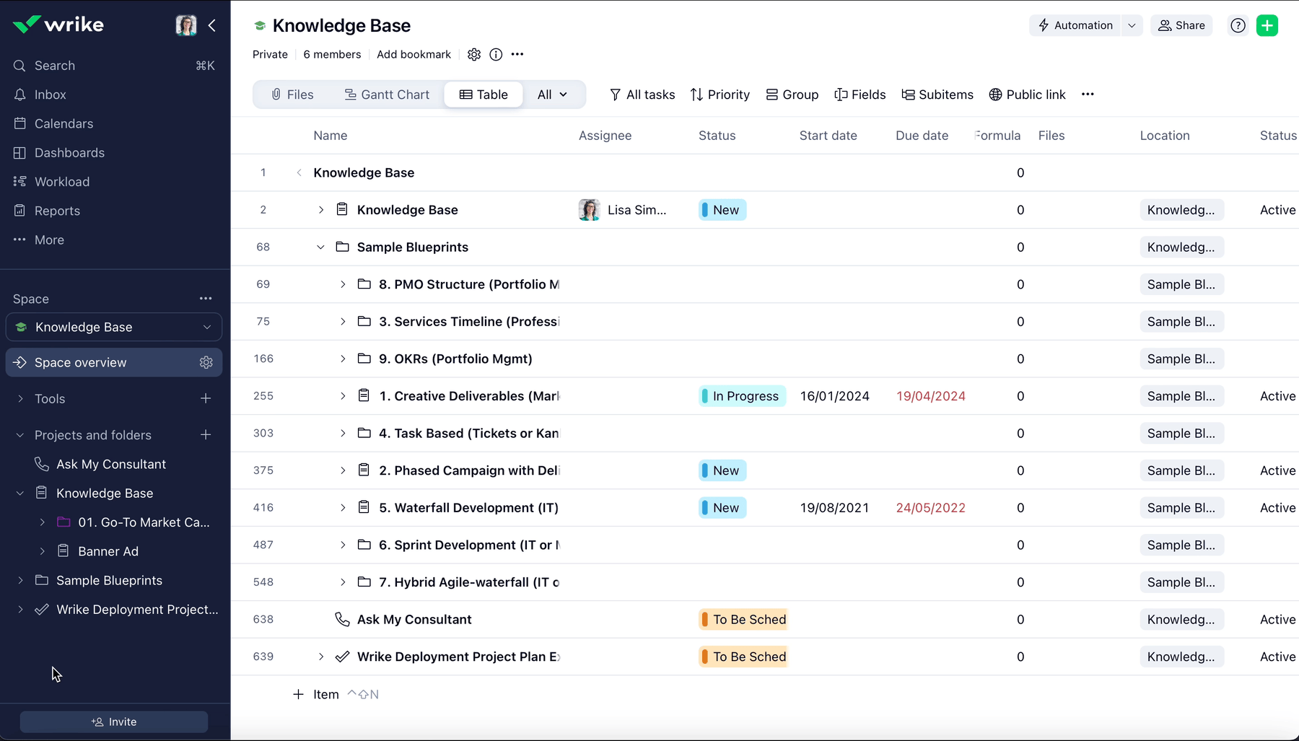Expand the 5. Waterfall Development row
This screenshot has height=741, width=1299.
[x=343, y=508]
